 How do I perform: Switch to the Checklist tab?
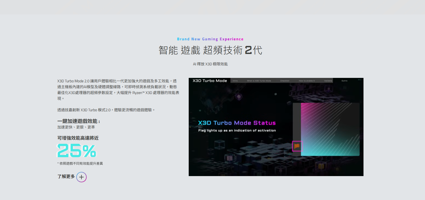point(285,81)
